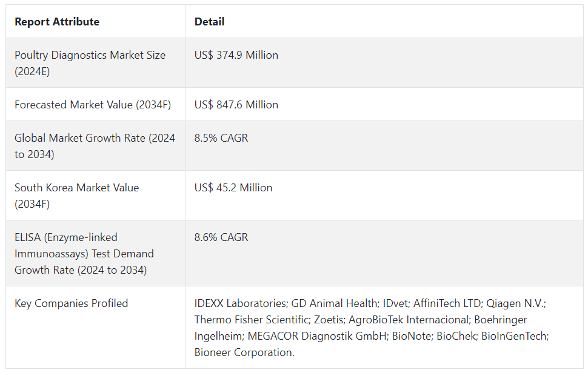Click the "Report Attribute" column header

coord(57,22)
